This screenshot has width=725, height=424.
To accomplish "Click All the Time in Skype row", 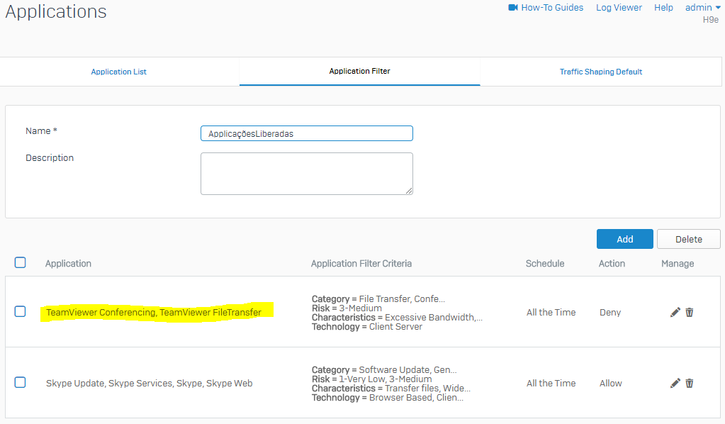I will coord(551,384).
